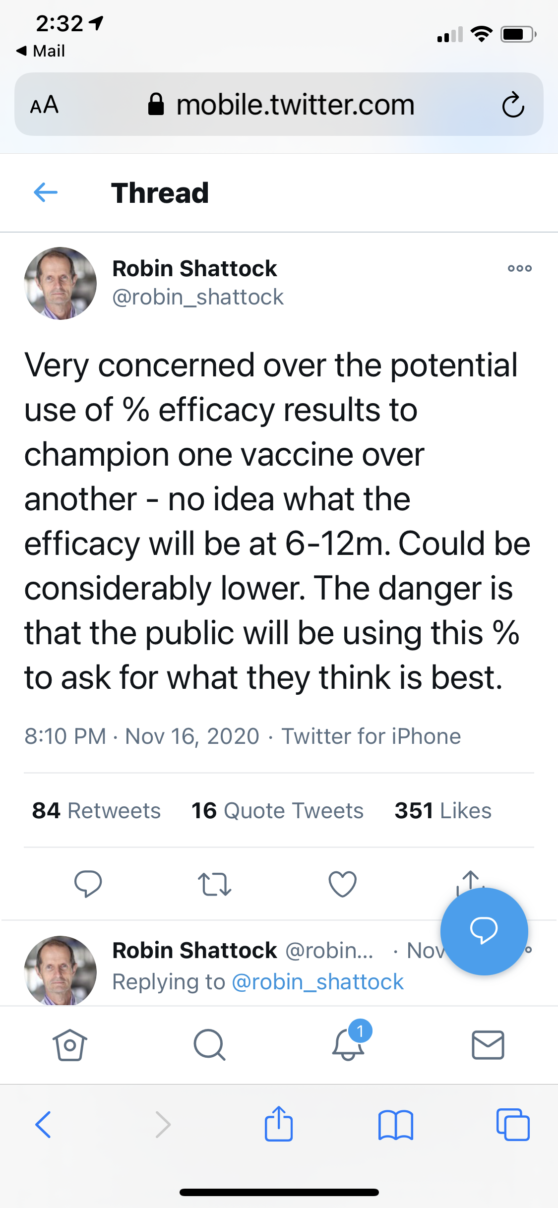Open Safari share sheet icon
The height and width of the screenshot is (1208, 558).
pos(279,1124)
